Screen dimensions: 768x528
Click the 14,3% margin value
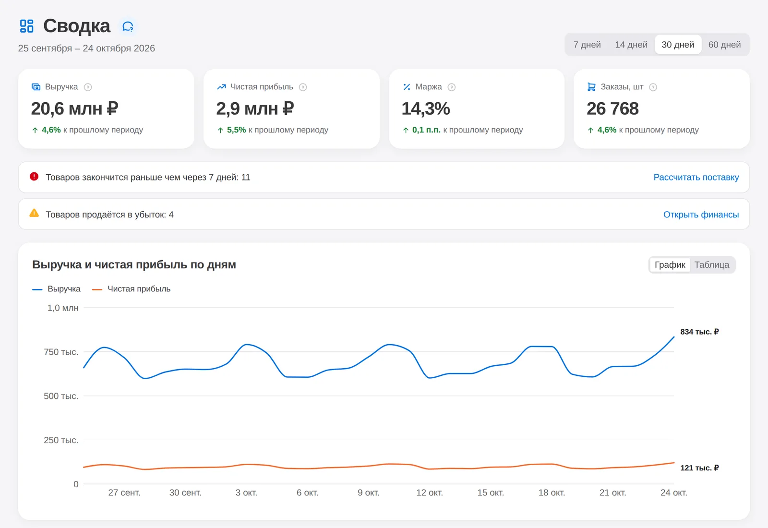[426, 108]
